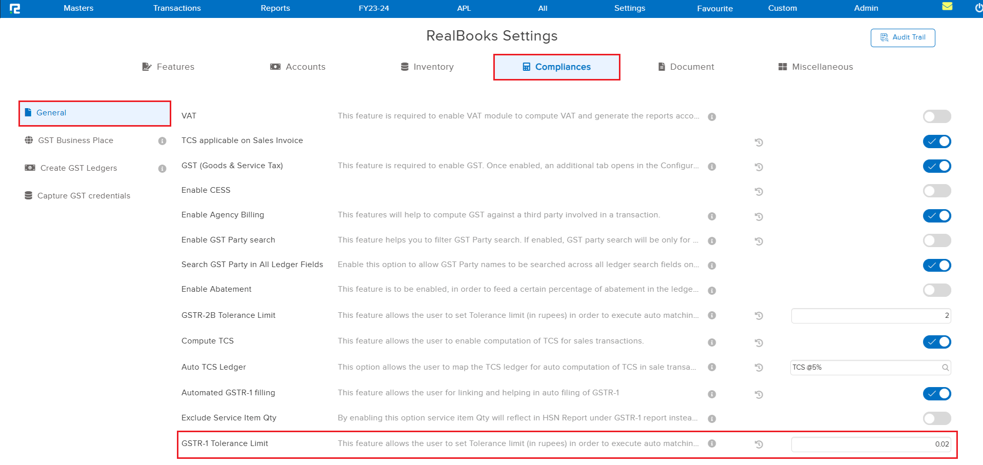Open Capture GST credentials section

(x=84, y=196)
